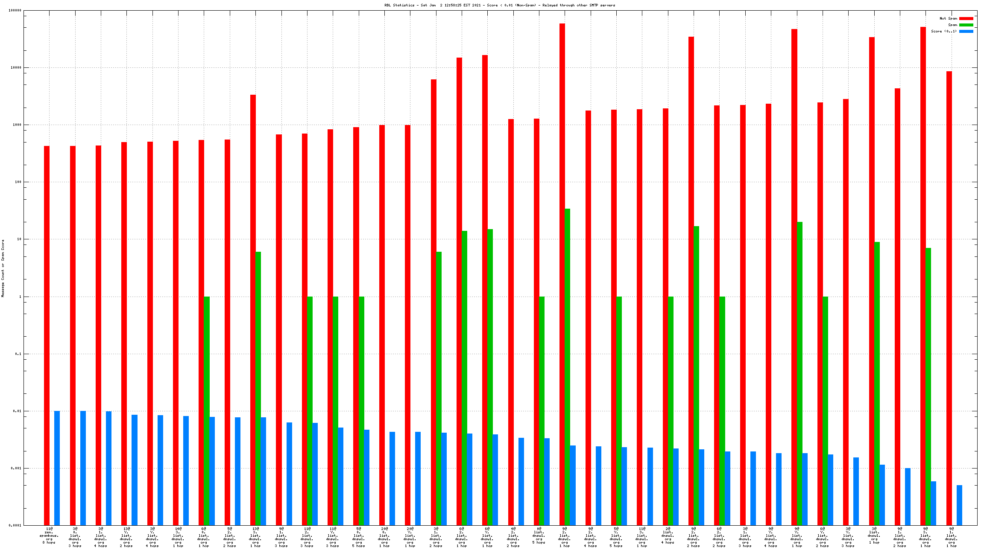
Task: Click the zen.spamhaus.org 8 hops axis label
Action: [x=49, y=536]
